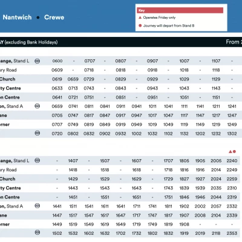Screen dimensions: 242x242
Task: Select the 0841 time cell
Action: click(105, 106)
